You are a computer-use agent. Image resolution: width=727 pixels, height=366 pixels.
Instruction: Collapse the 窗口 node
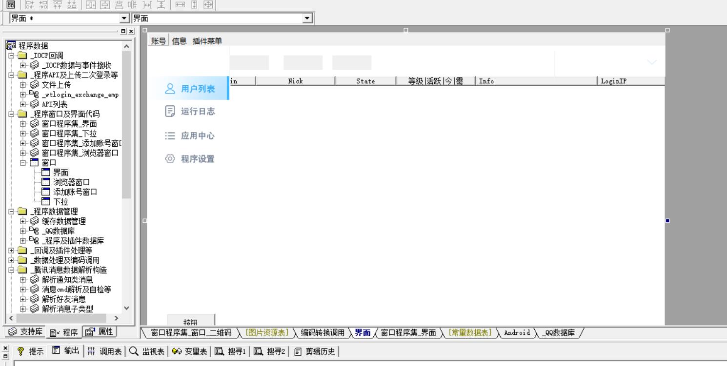23,163
